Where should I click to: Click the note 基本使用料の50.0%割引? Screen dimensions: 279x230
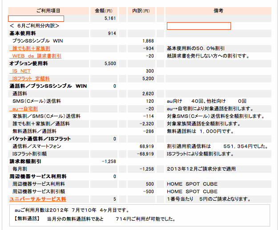[x=196, y=48]
